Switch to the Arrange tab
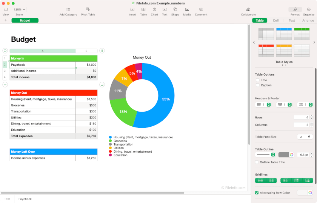 pyautogui.click(x=308, y=20)
